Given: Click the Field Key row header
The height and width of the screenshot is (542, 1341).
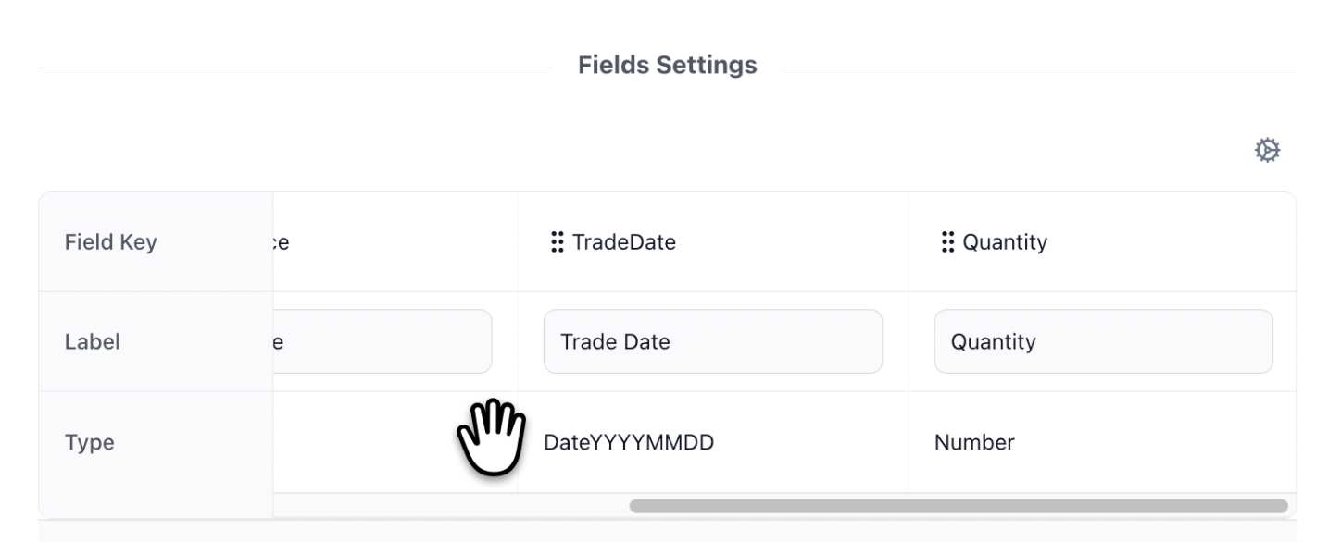Looking at the screenshot, I should click(x=111, y=242).
